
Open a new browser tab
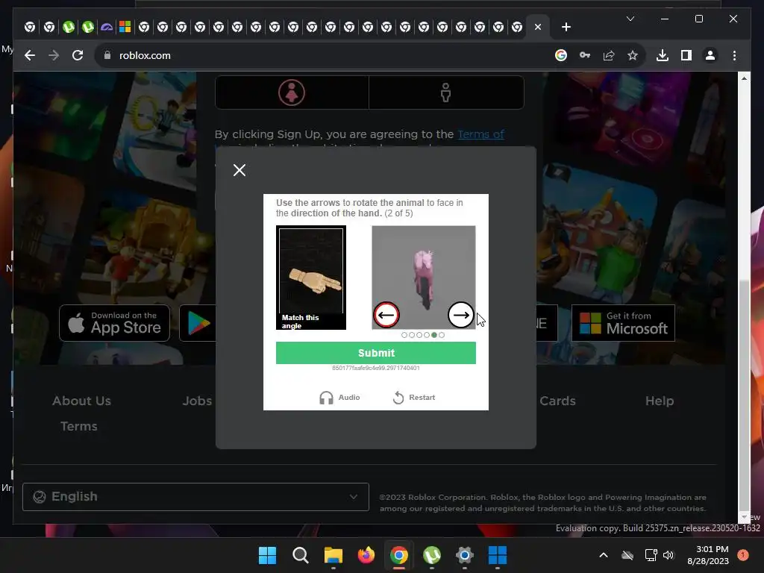(566, 27)
